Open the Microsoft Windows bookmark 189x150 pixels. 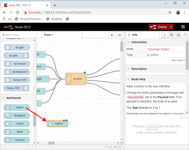tap(29, 19)
